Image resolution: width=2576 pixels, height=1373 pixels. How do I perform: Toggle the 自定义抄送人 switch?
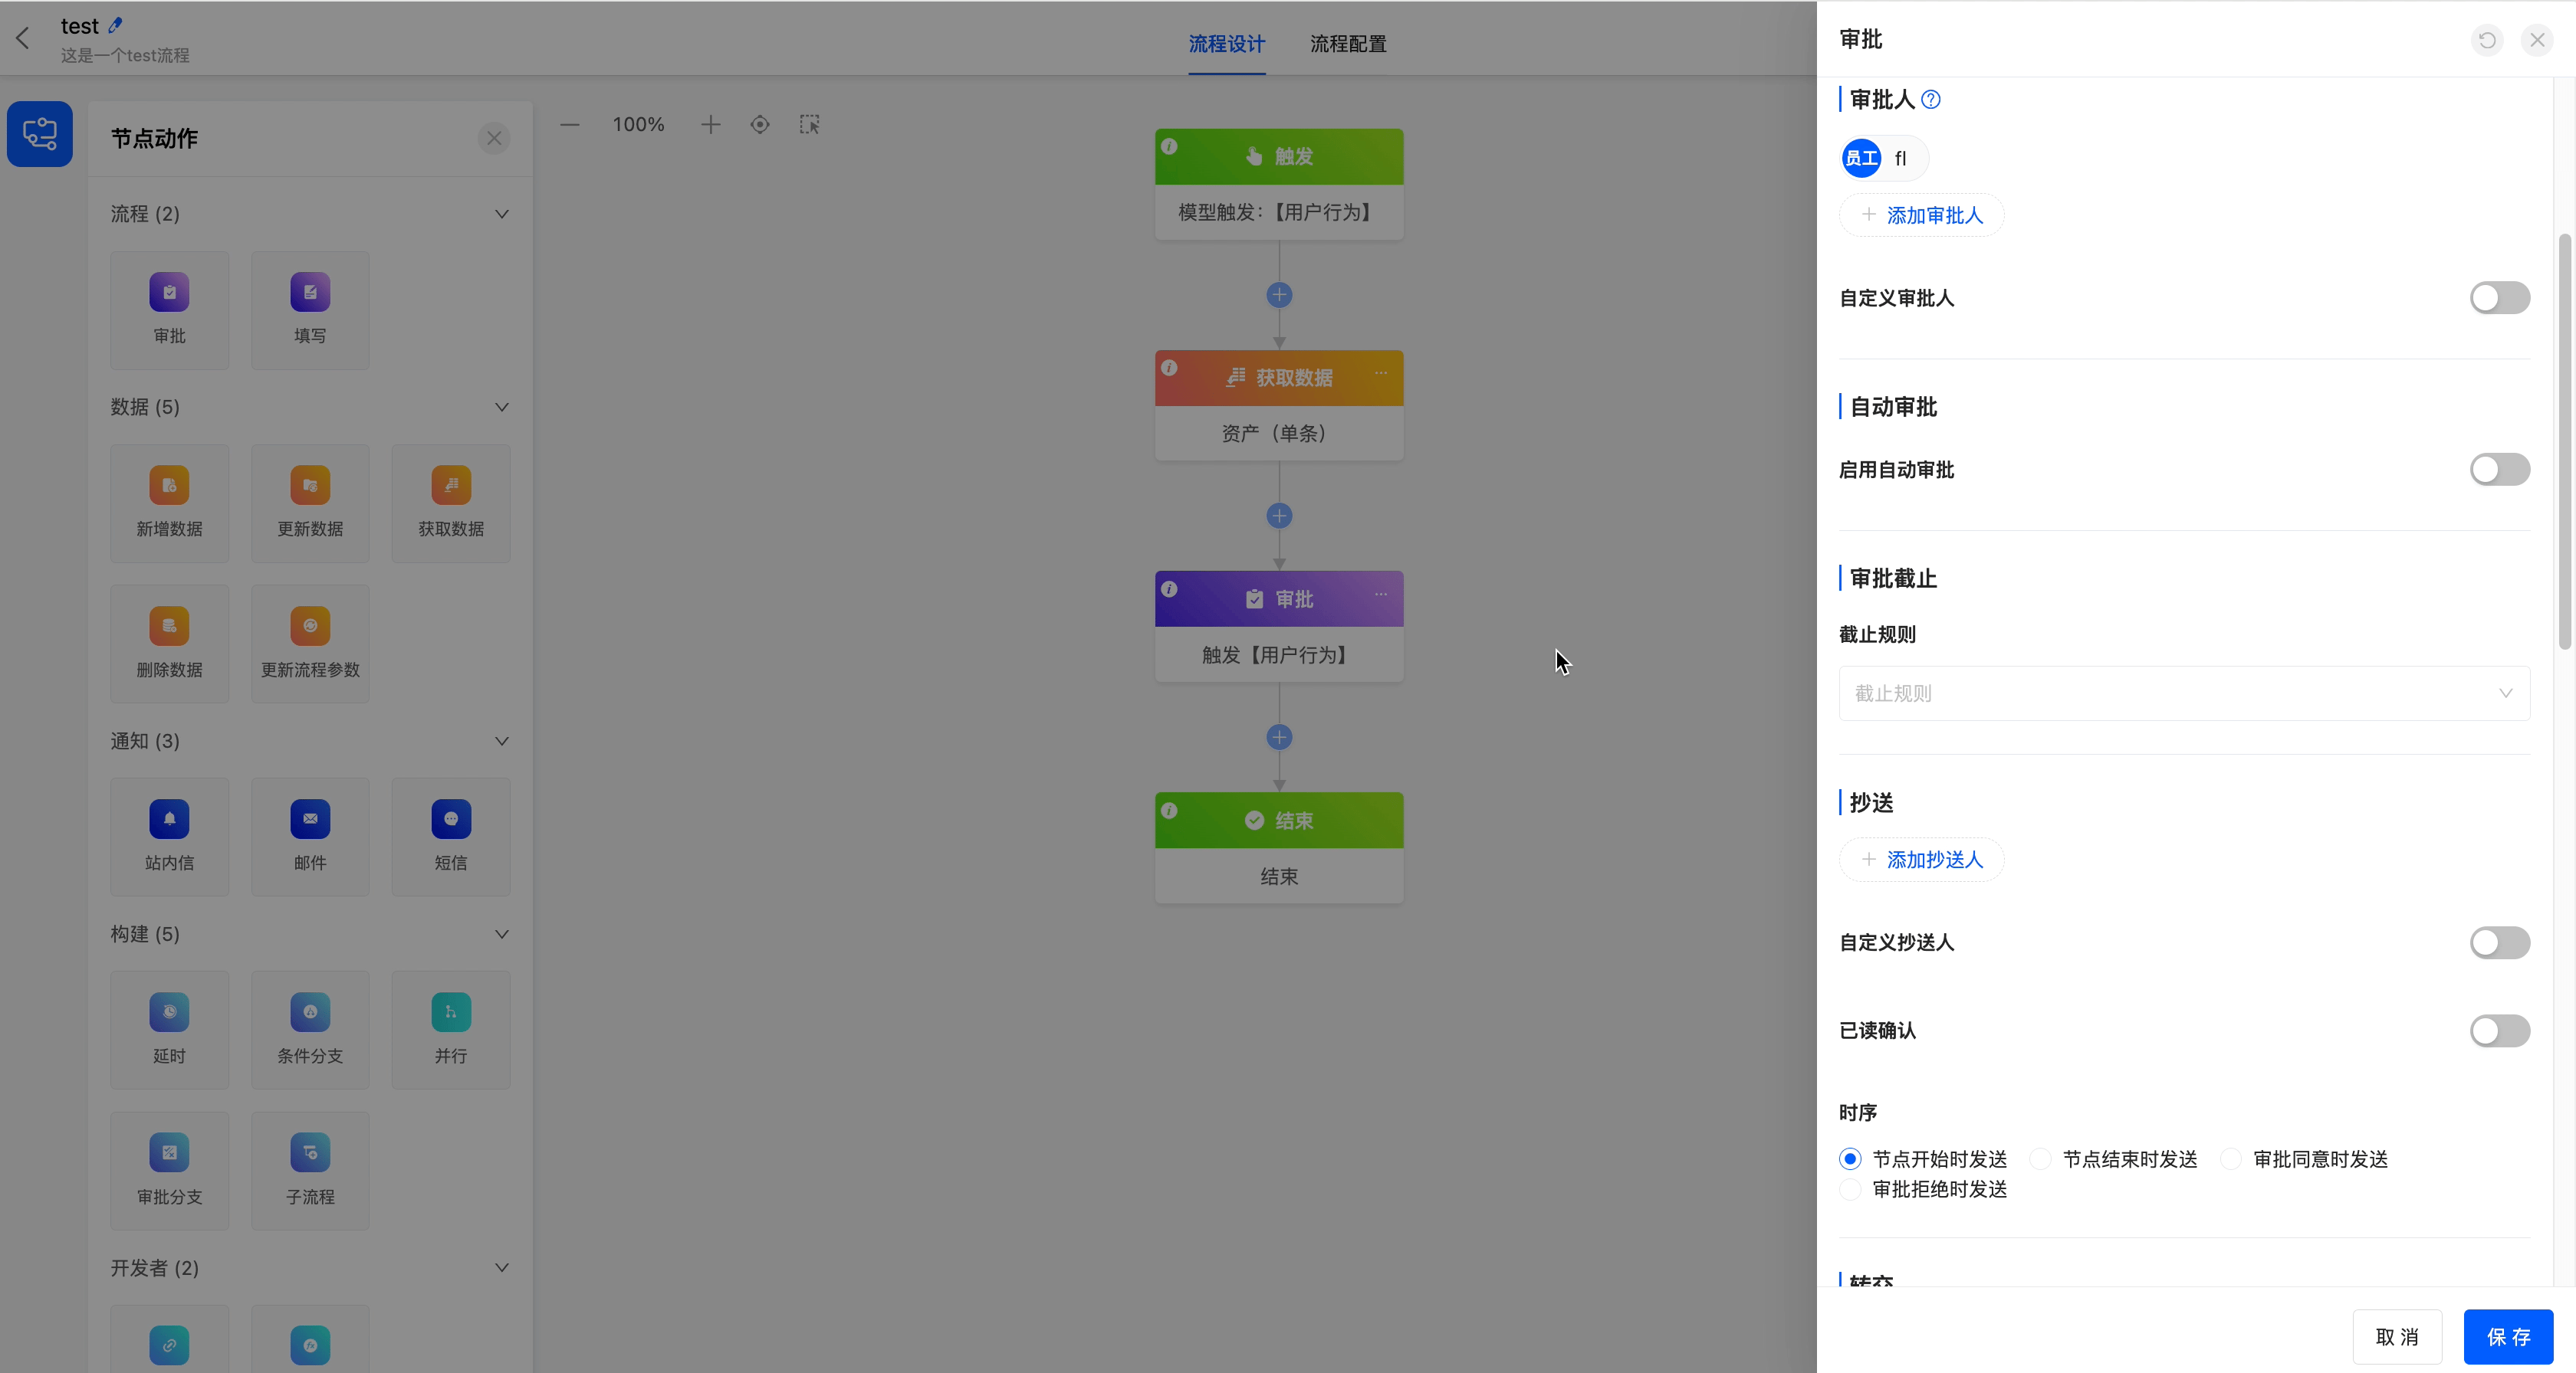[x=2499, y=942]
